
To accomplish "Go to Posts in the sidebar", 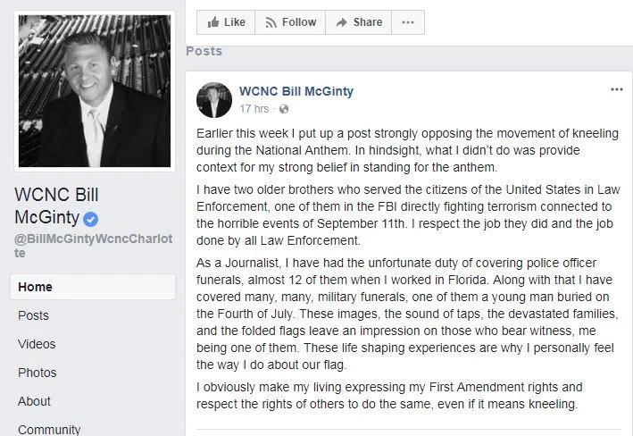I will pyautogui.click(x=33, y=315).
